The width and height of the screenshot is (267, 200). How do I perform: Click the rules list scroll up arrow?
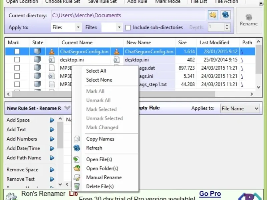coord(60,119)
